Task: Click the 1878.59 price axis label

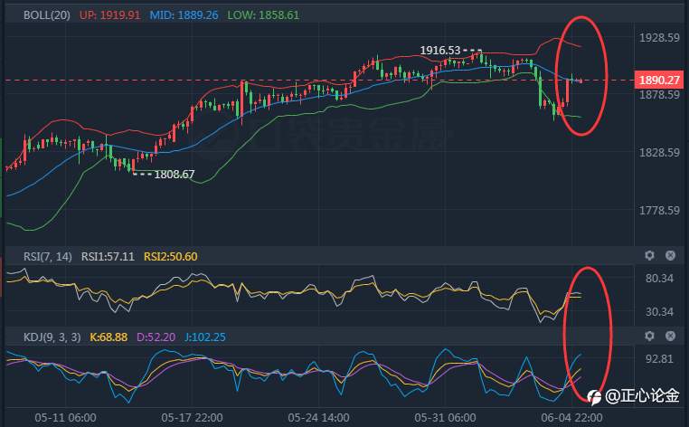Action: (659, 95)
